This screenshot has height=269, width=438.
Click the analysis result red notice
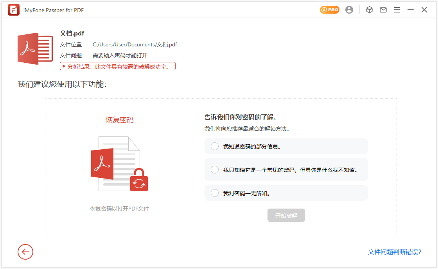click(x=118, y=66)
